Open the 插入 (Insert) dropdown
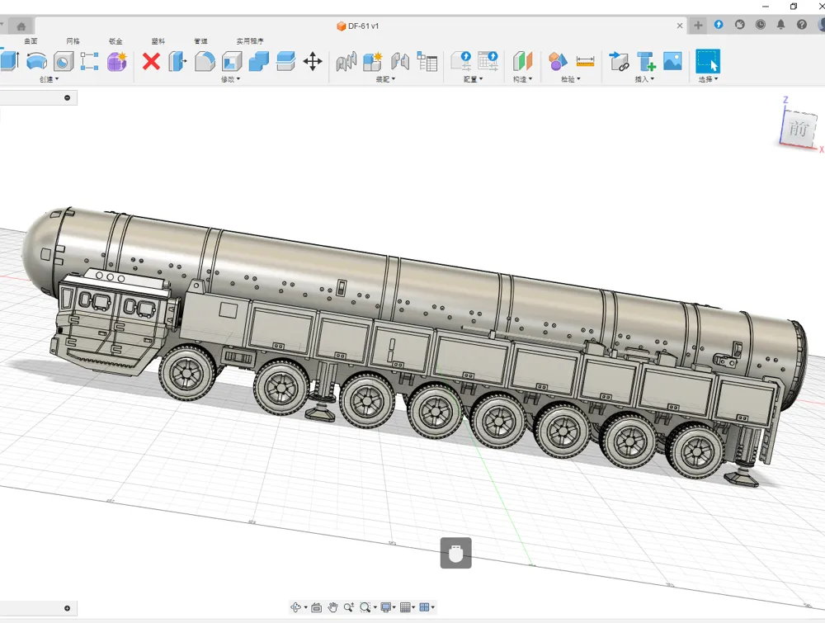 click(644, 79)
